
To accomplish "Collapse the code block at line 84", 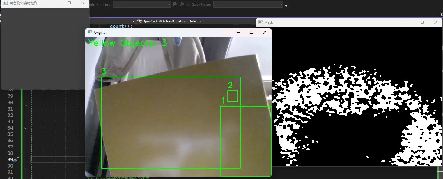I will (25, 128).
